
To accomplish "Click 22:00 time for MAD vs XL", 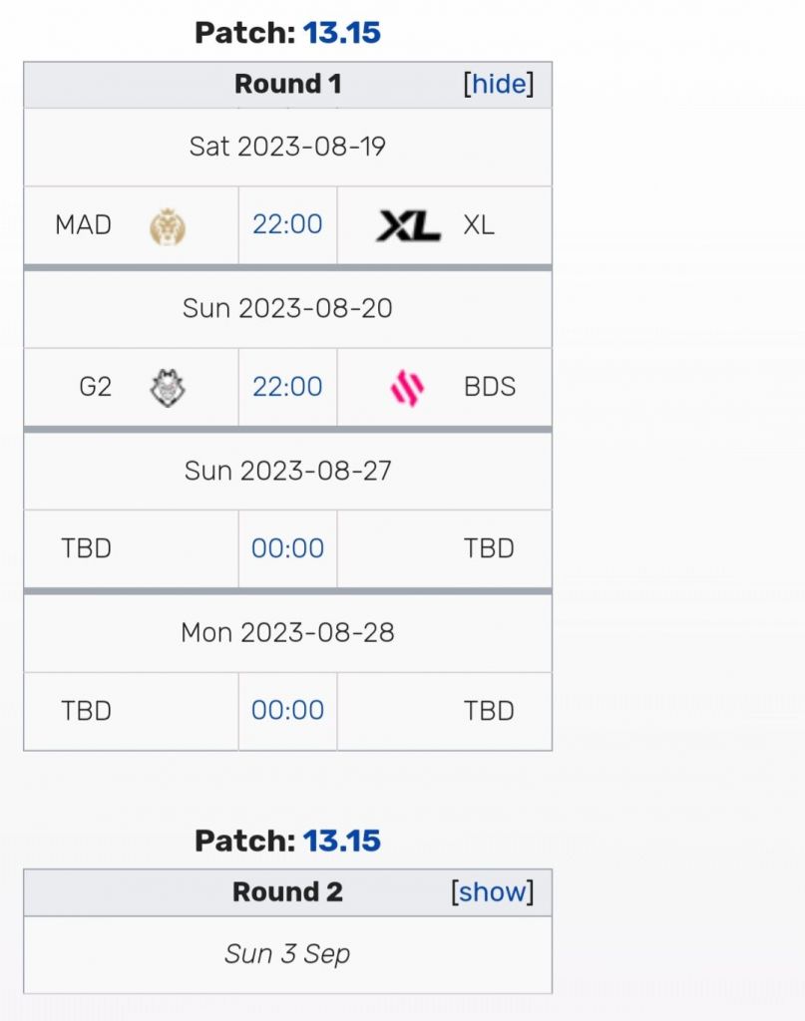I will 287,225.
